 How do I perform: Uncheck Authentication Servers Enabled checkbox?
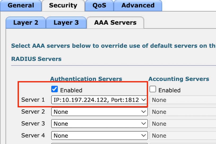[54, 89]
